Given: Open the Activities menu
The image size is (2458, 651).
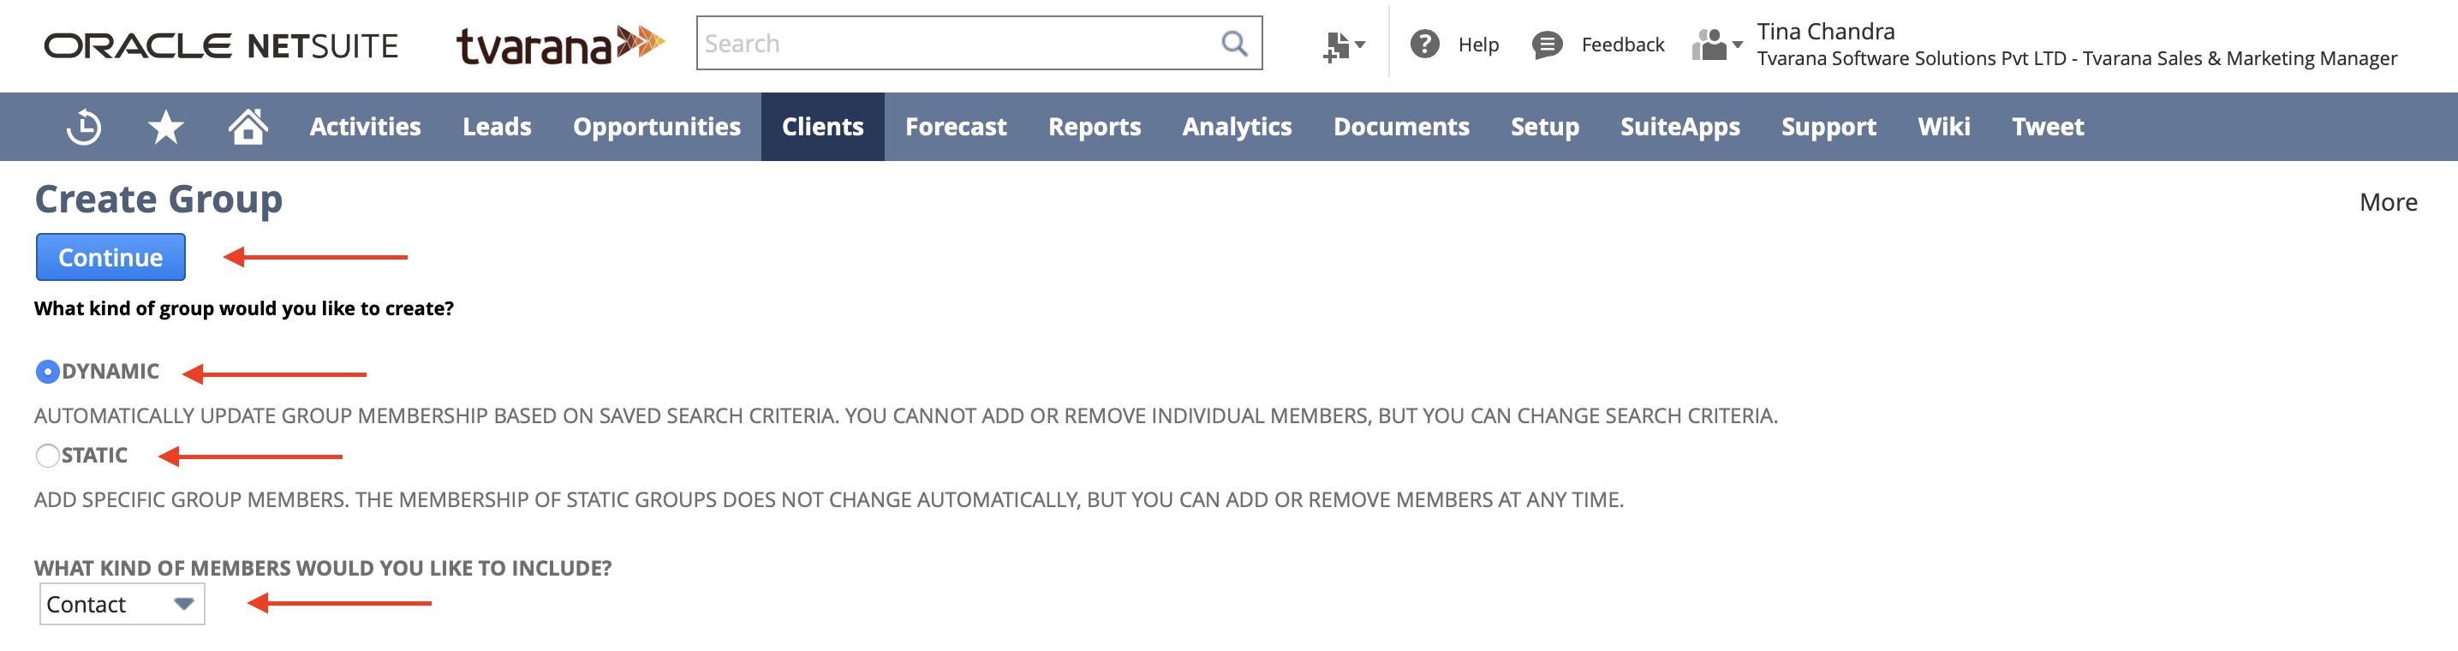Looking at the screenshot, I should pyautogui.click(x=366, y=127).
